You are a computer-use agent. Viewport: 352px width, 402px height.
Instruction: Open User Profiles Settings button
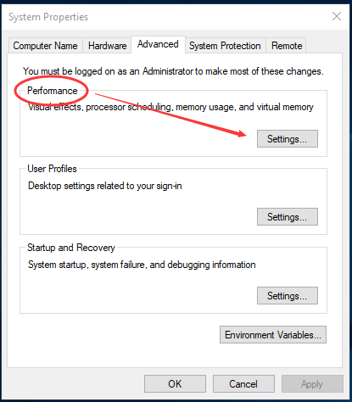pyautogui.click(x=288, y=217)
